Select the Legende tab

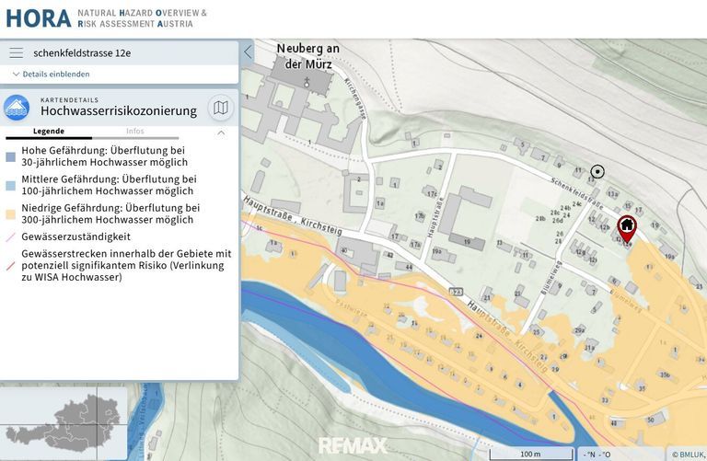[x=49, y=132]
